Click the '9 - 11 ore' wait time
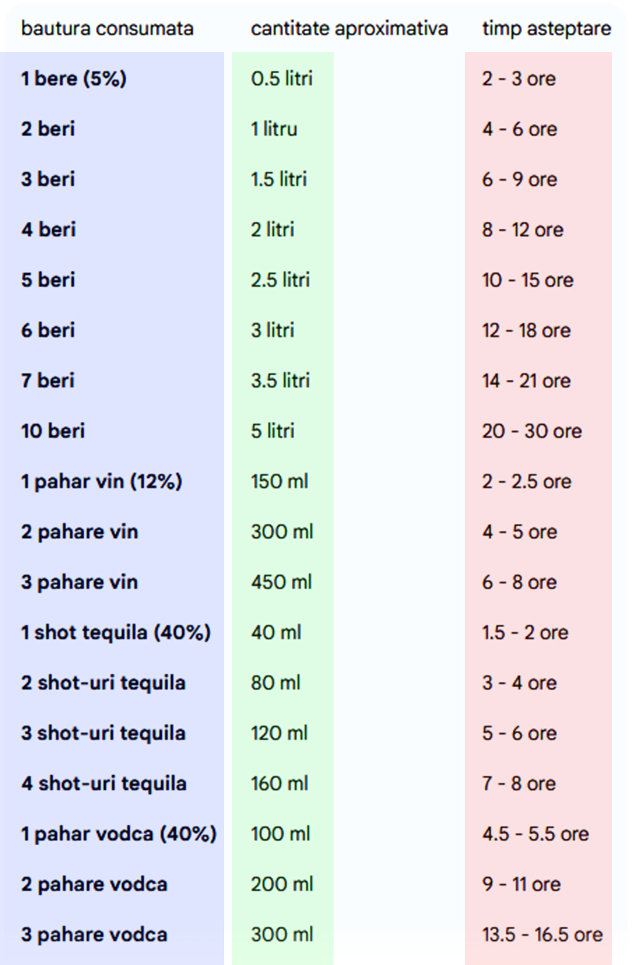 521,884
